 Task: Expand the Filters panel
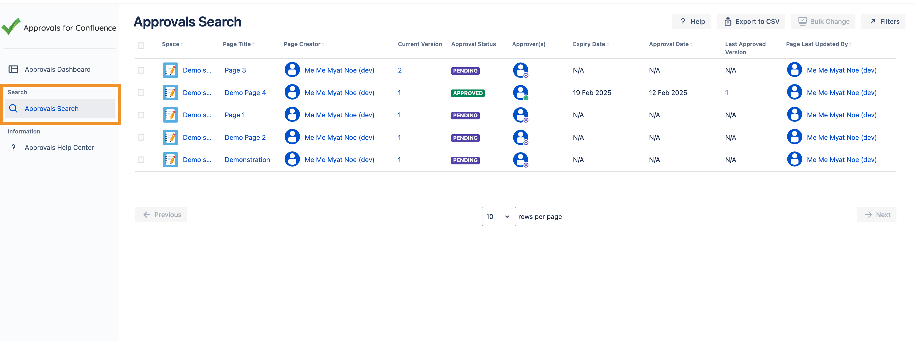pyautogui.click(x=883, y=22)
